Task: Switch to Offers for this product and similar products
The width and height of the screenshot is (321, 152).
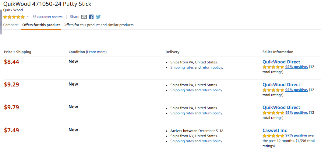Action: point(98,25)
